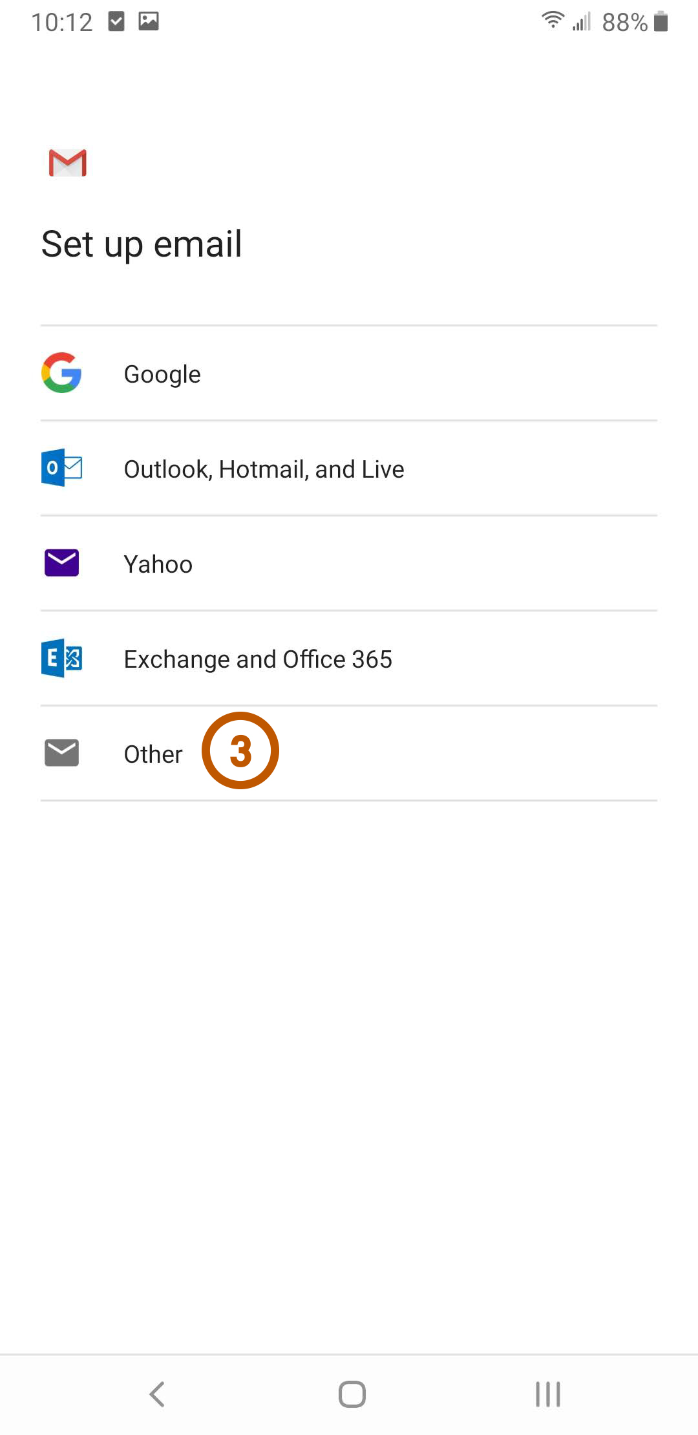Pick Yahoo from the provider list
Viewport: 698px width, 1435px height.
tap(158, 564)
